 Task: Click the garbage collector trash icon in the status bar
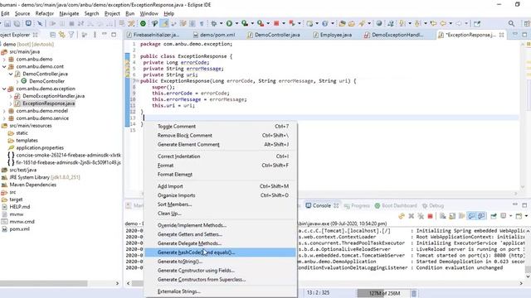(414, 293)
